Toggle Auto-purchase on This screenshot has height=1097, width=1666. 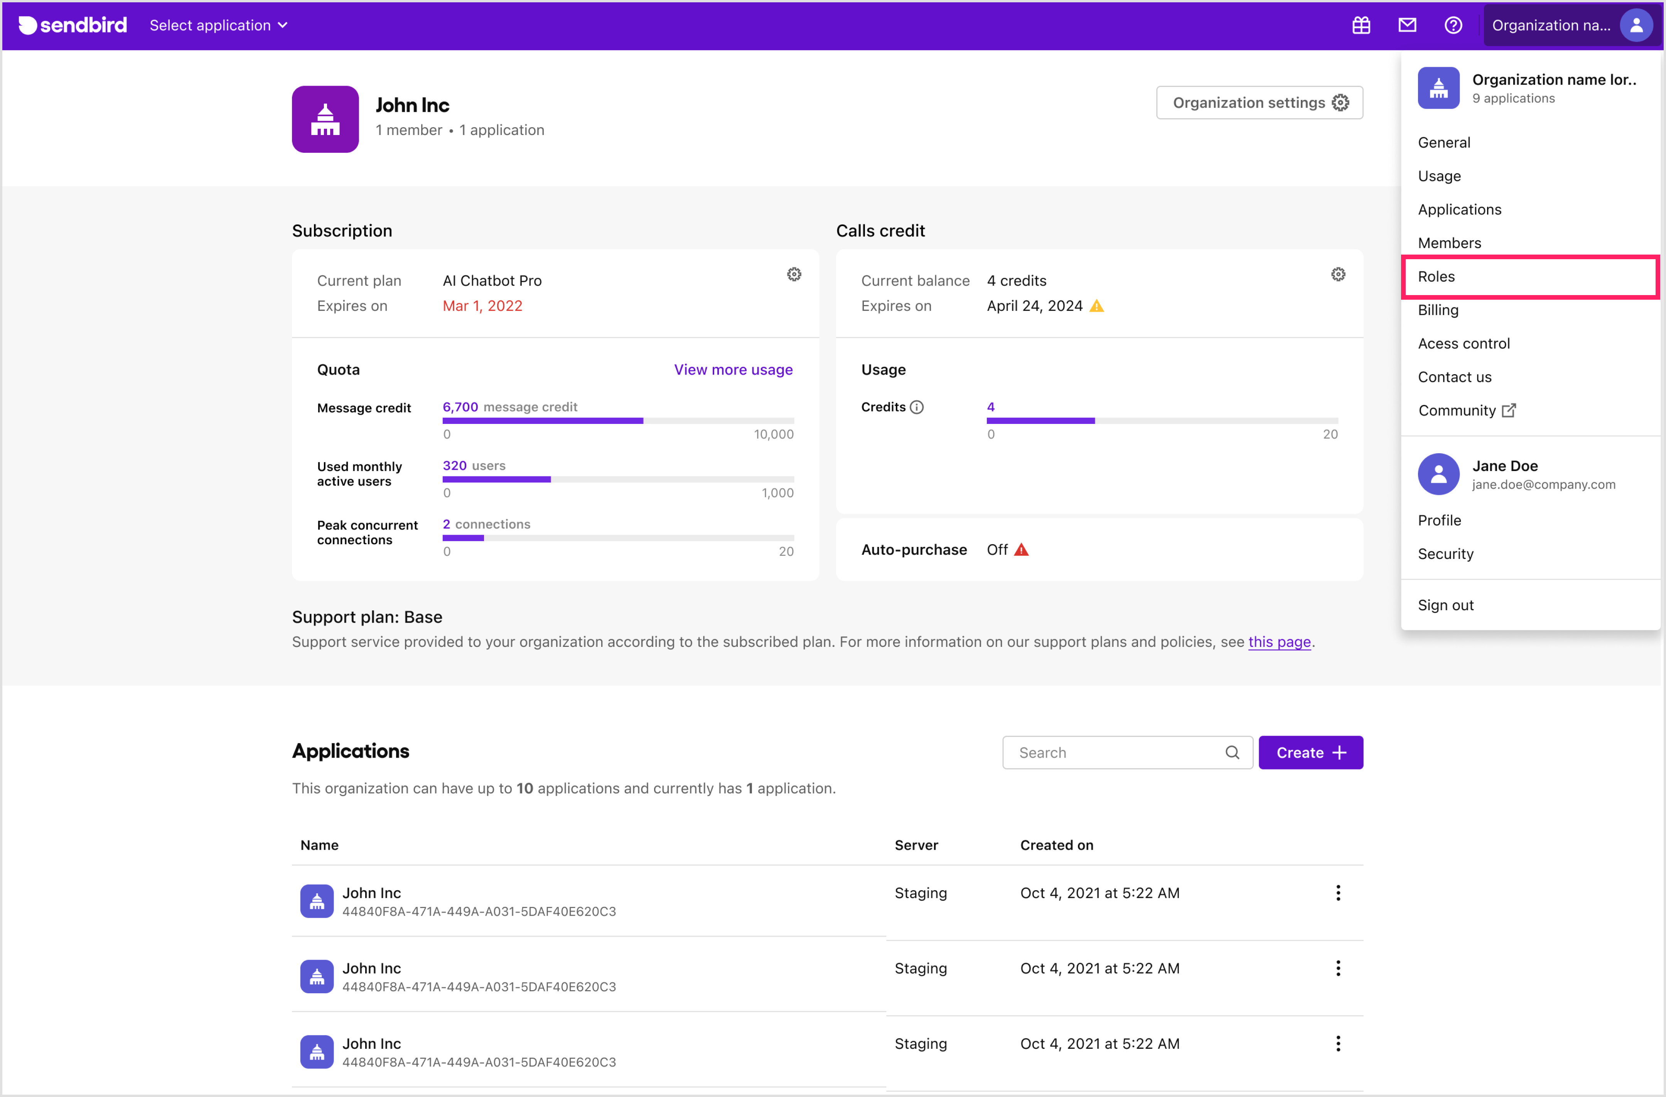[998, 550]
